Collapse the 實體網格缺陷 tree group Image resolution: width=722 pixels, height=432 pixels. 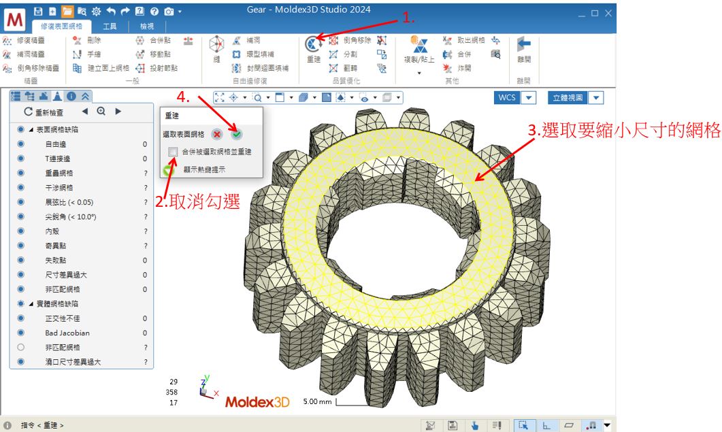31,304
